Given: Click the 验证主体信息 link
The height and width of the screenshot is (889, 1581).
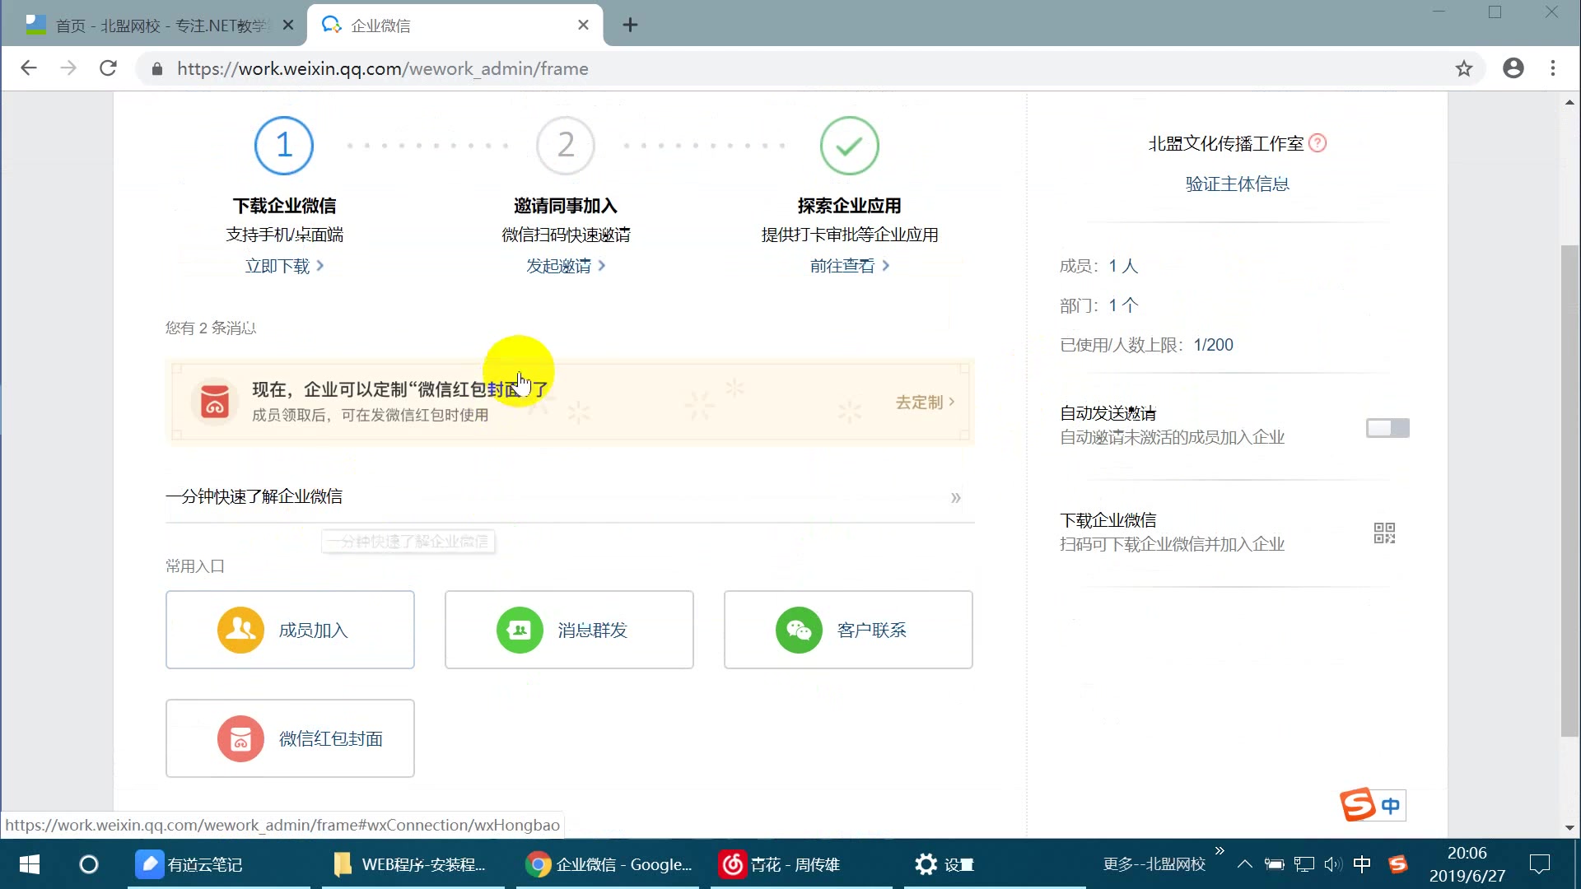Looking at the screenshot, I should [x=1237, y=184].
